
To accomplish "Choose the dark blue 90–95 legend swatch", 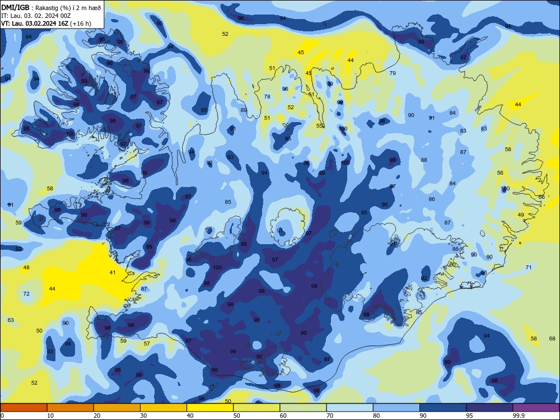I will [x=443, y=408].
